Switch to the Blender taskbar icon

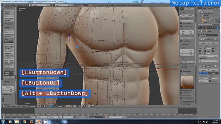[x=39, y=122]
